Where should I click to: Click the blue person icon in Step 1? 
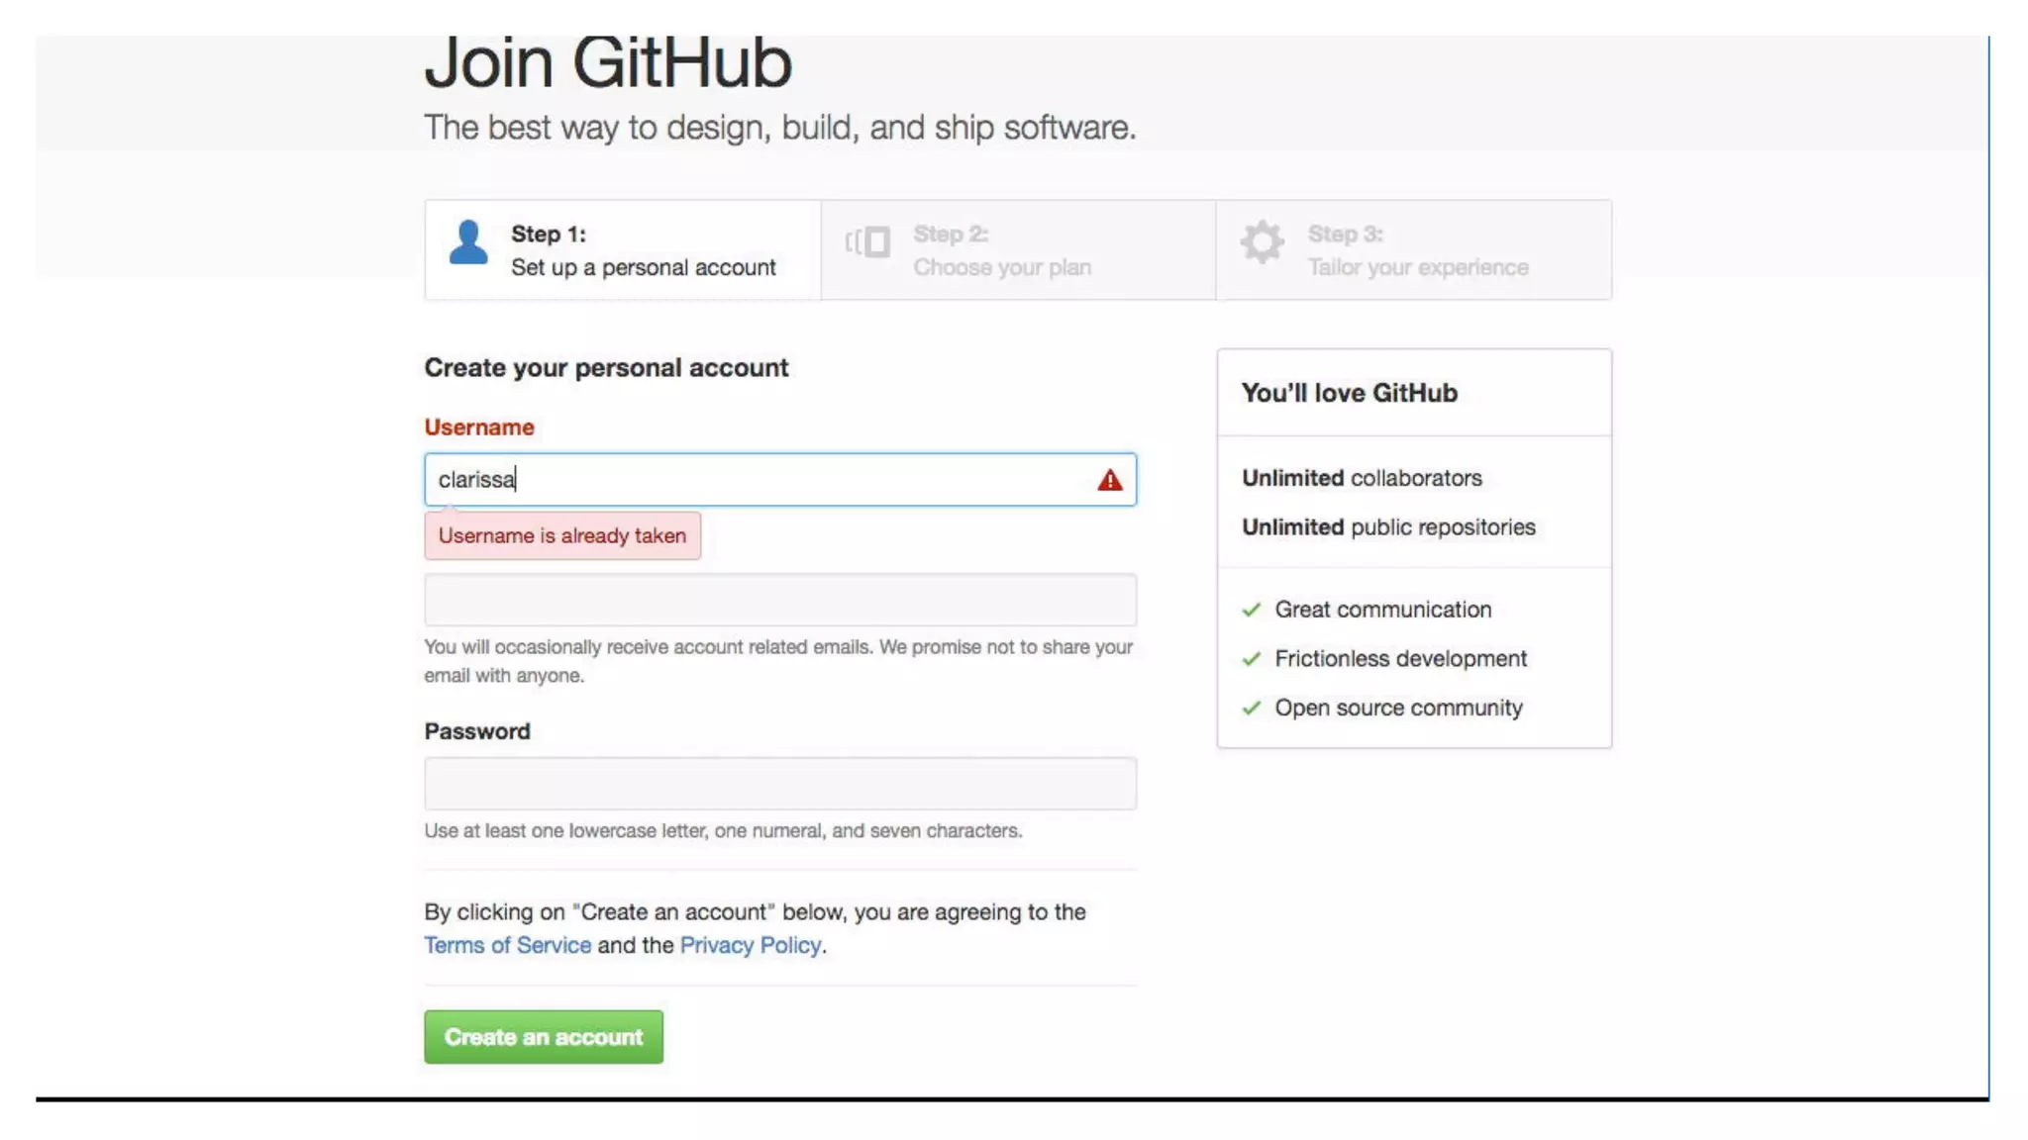pos(468,242)
